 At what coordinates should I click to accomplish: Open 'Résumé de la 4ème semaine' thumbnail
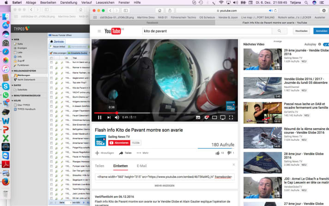tap(263, 137)
